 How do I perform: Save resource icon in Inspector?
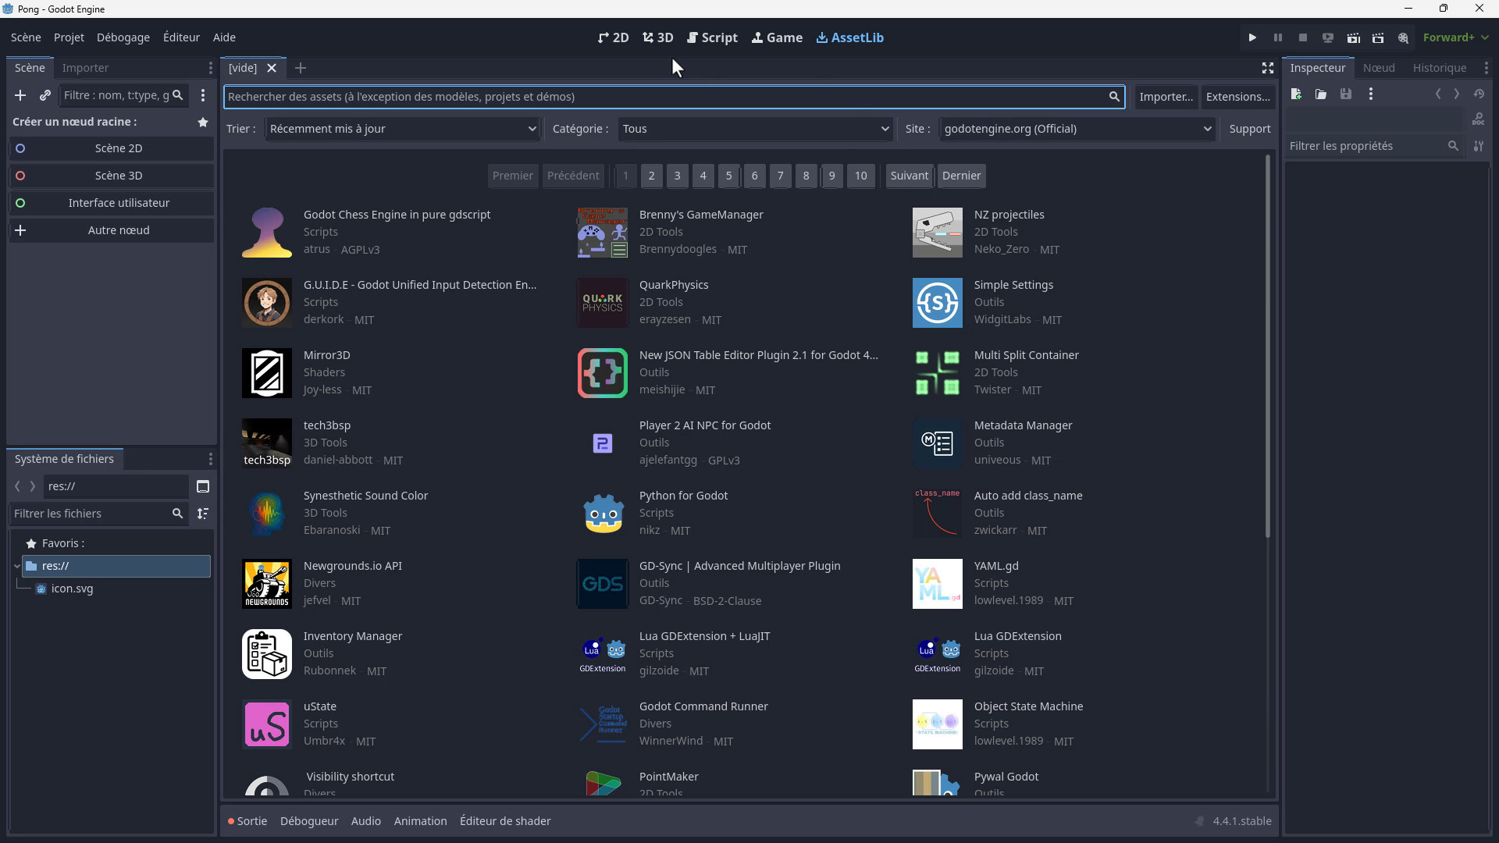[x=1346, y=94]
